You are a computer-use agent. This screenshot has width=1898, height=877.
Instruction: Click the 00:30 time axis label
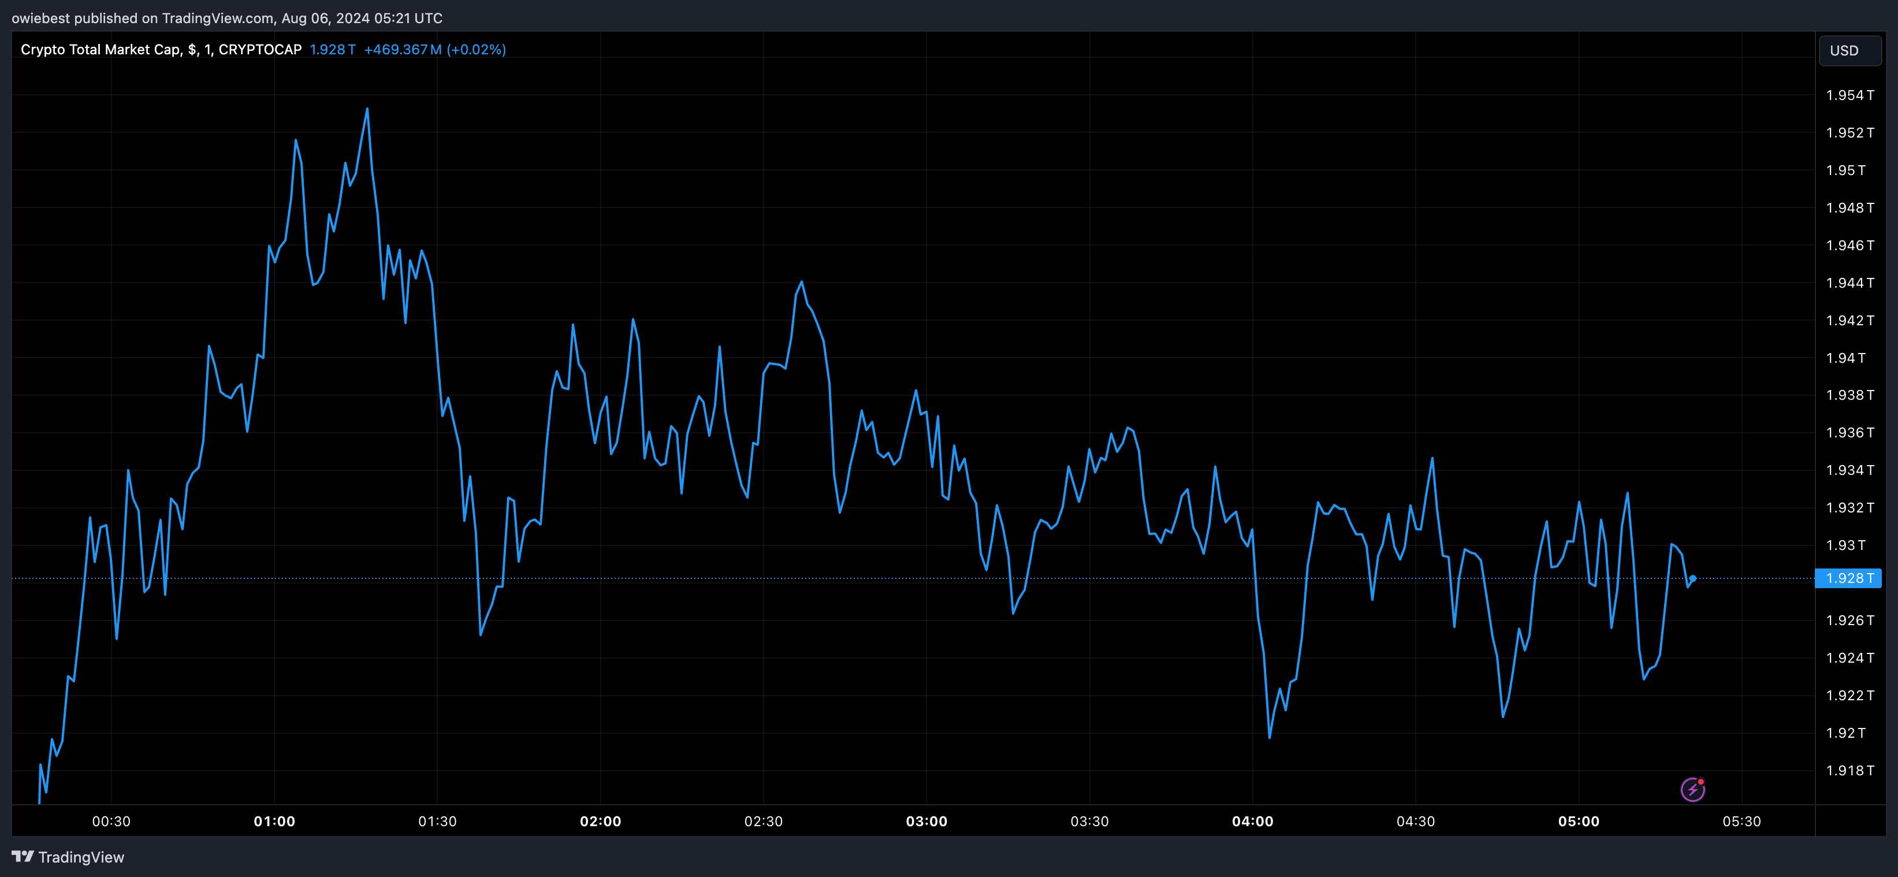tap(111, 821)
